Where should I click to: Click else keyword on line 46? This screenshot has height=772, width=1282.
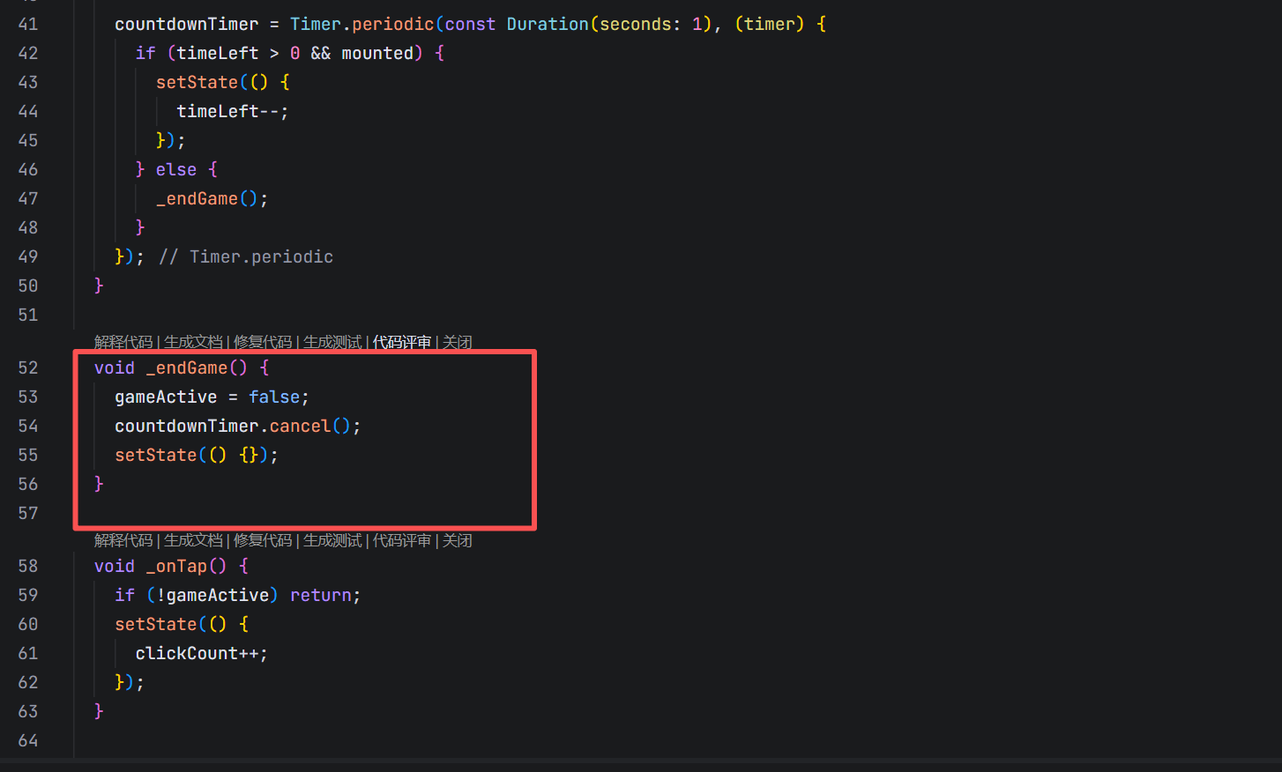click(176, 169)
